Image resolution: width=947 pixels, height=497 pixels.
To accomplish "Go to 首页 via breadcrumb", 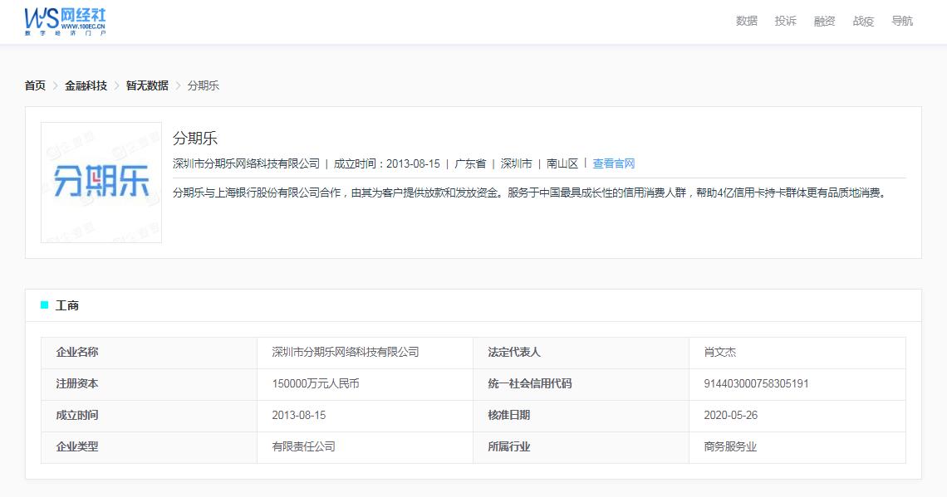I will click(x=34, y=85).
